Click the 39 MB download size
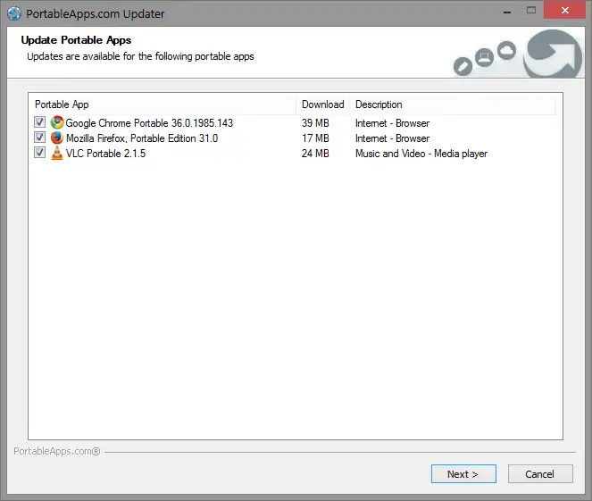Viewport: 592px width, 501px height. 315,123
